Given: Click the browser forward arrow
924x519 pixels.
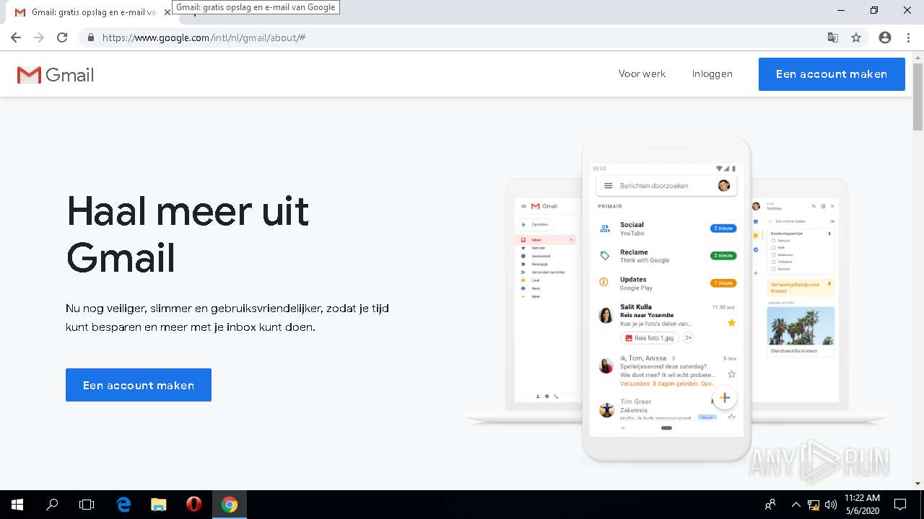Looking at the screenshot, I should click(39, 37).
